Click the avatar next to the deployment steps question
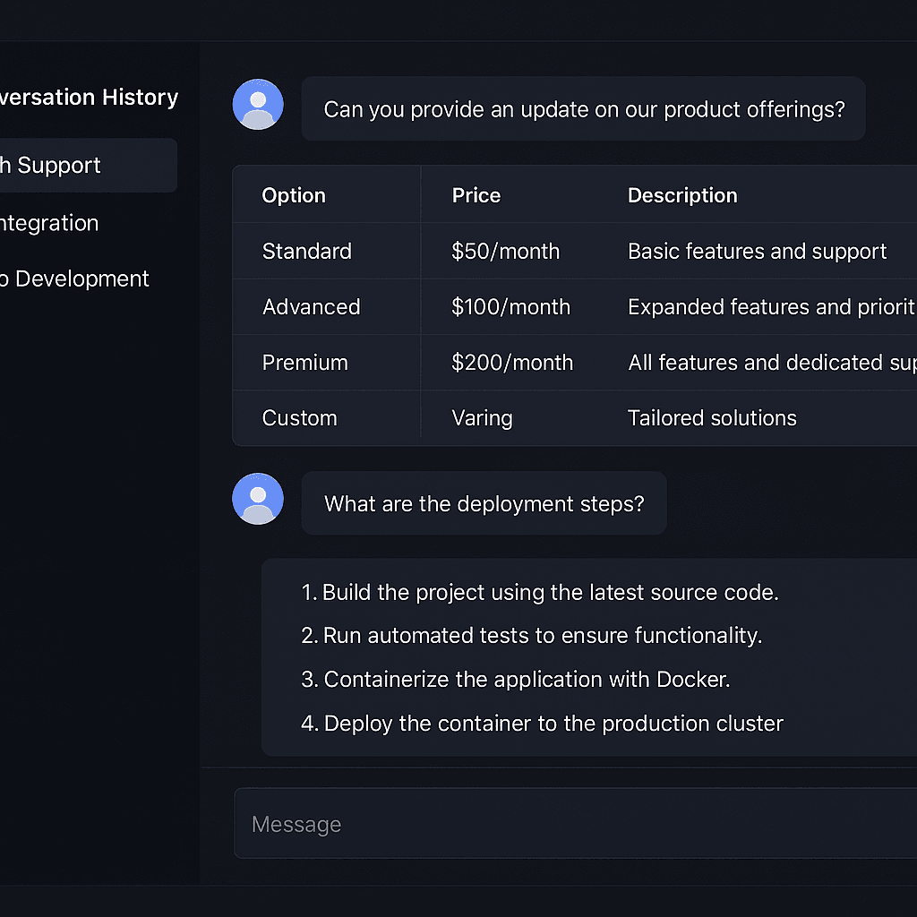 point(258,499)
